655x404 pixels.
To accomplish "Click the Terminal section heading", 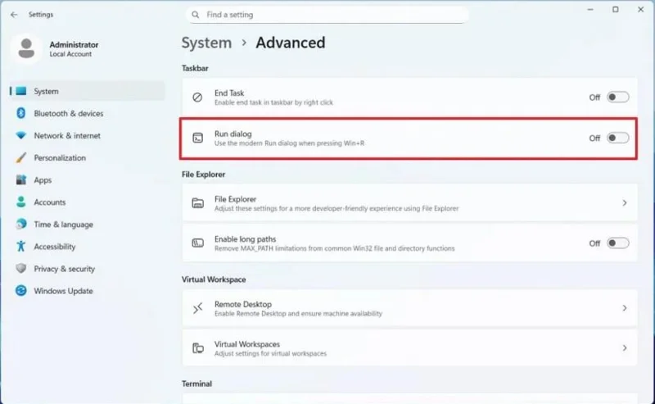I will click(196, 384).
